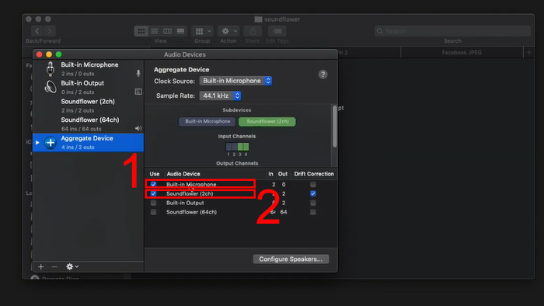This screenshot has width=544, height=306.
Task: Enable Use checkbox for Built-in Output
Action: [x=153, y=203]
